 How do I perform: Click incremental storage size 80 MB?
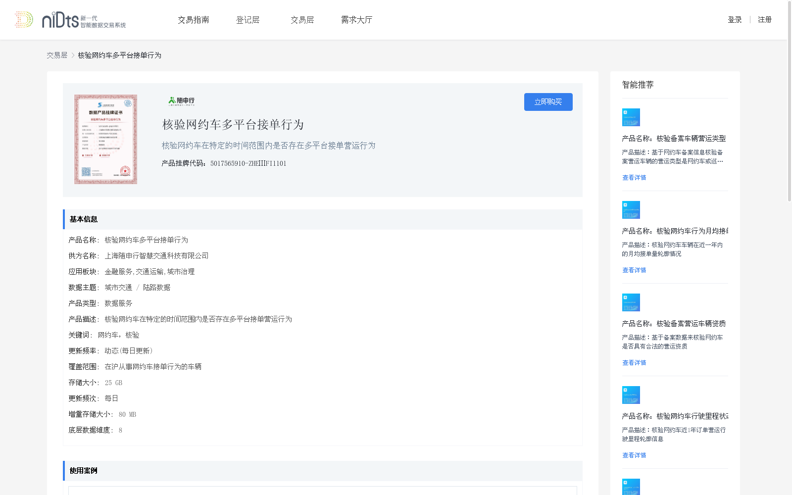click(127, 414)
